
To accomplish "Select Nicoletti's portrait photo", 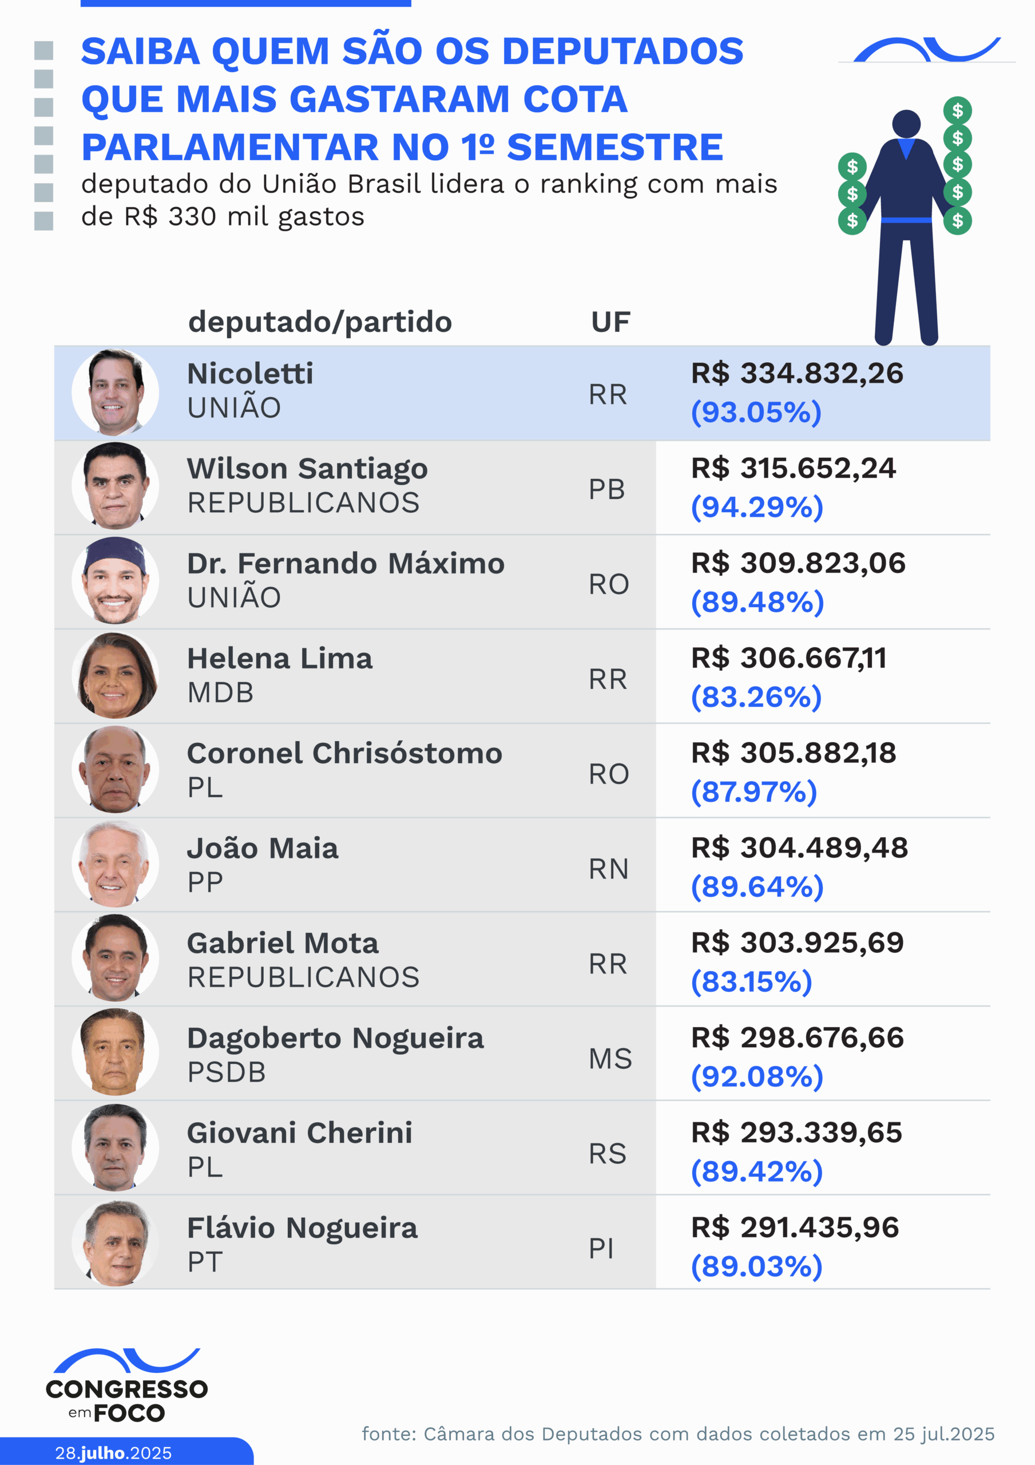I will click(116, 392).
